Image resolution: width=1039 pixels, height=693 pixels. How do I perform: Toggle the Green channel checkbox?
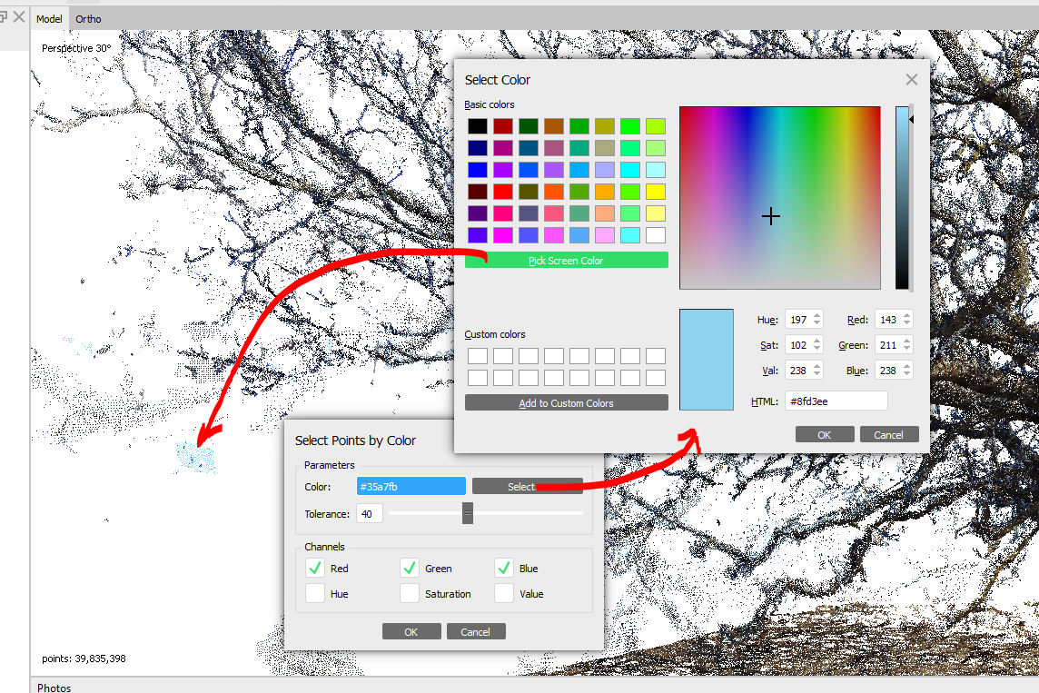[410, 568]
